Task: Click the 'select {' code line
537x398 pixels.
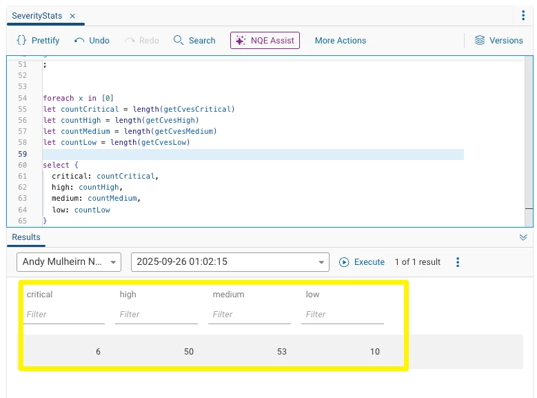Action: point(61,165)
